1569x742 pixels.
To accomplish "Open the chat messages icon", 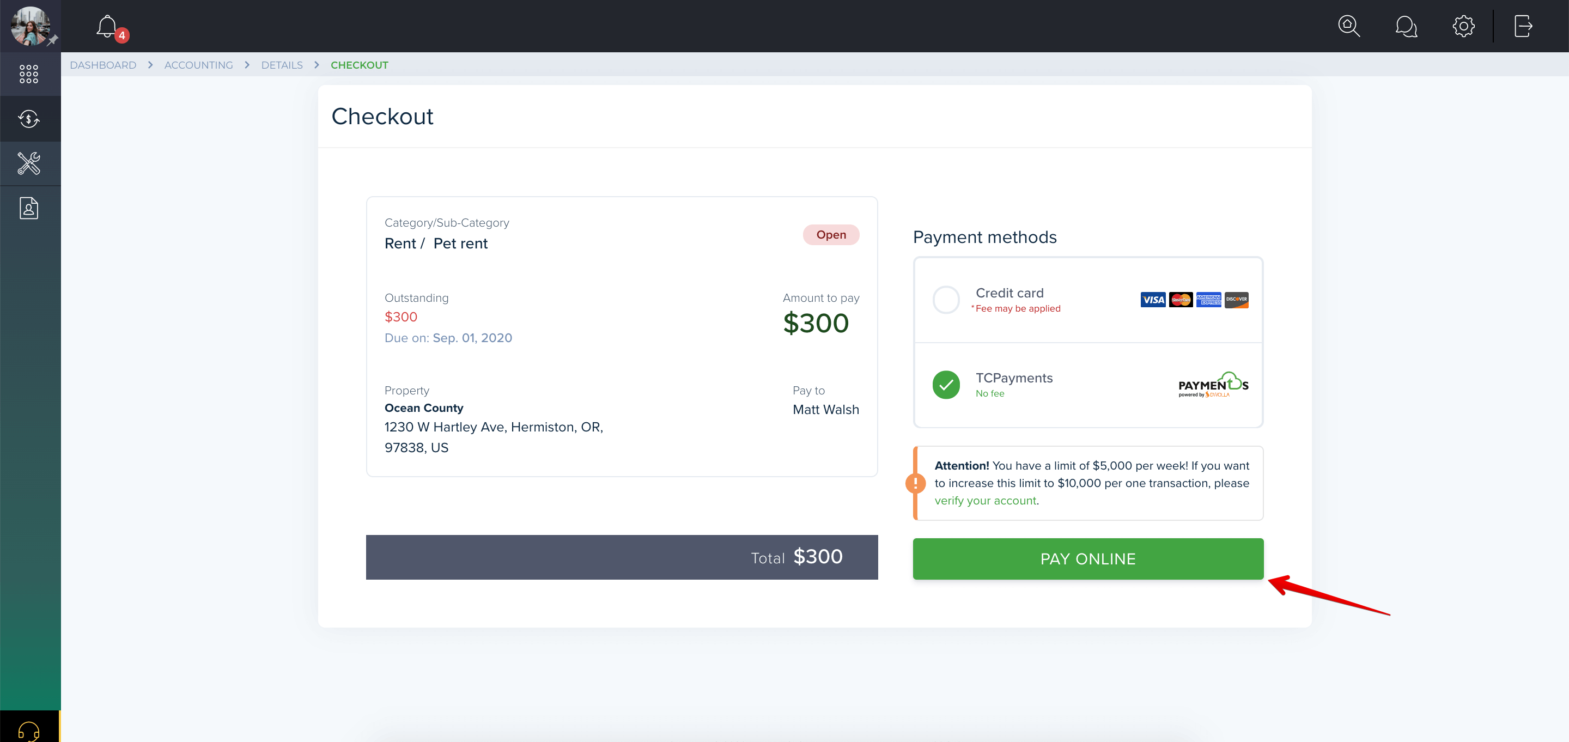I will [x=1406, y=26].
